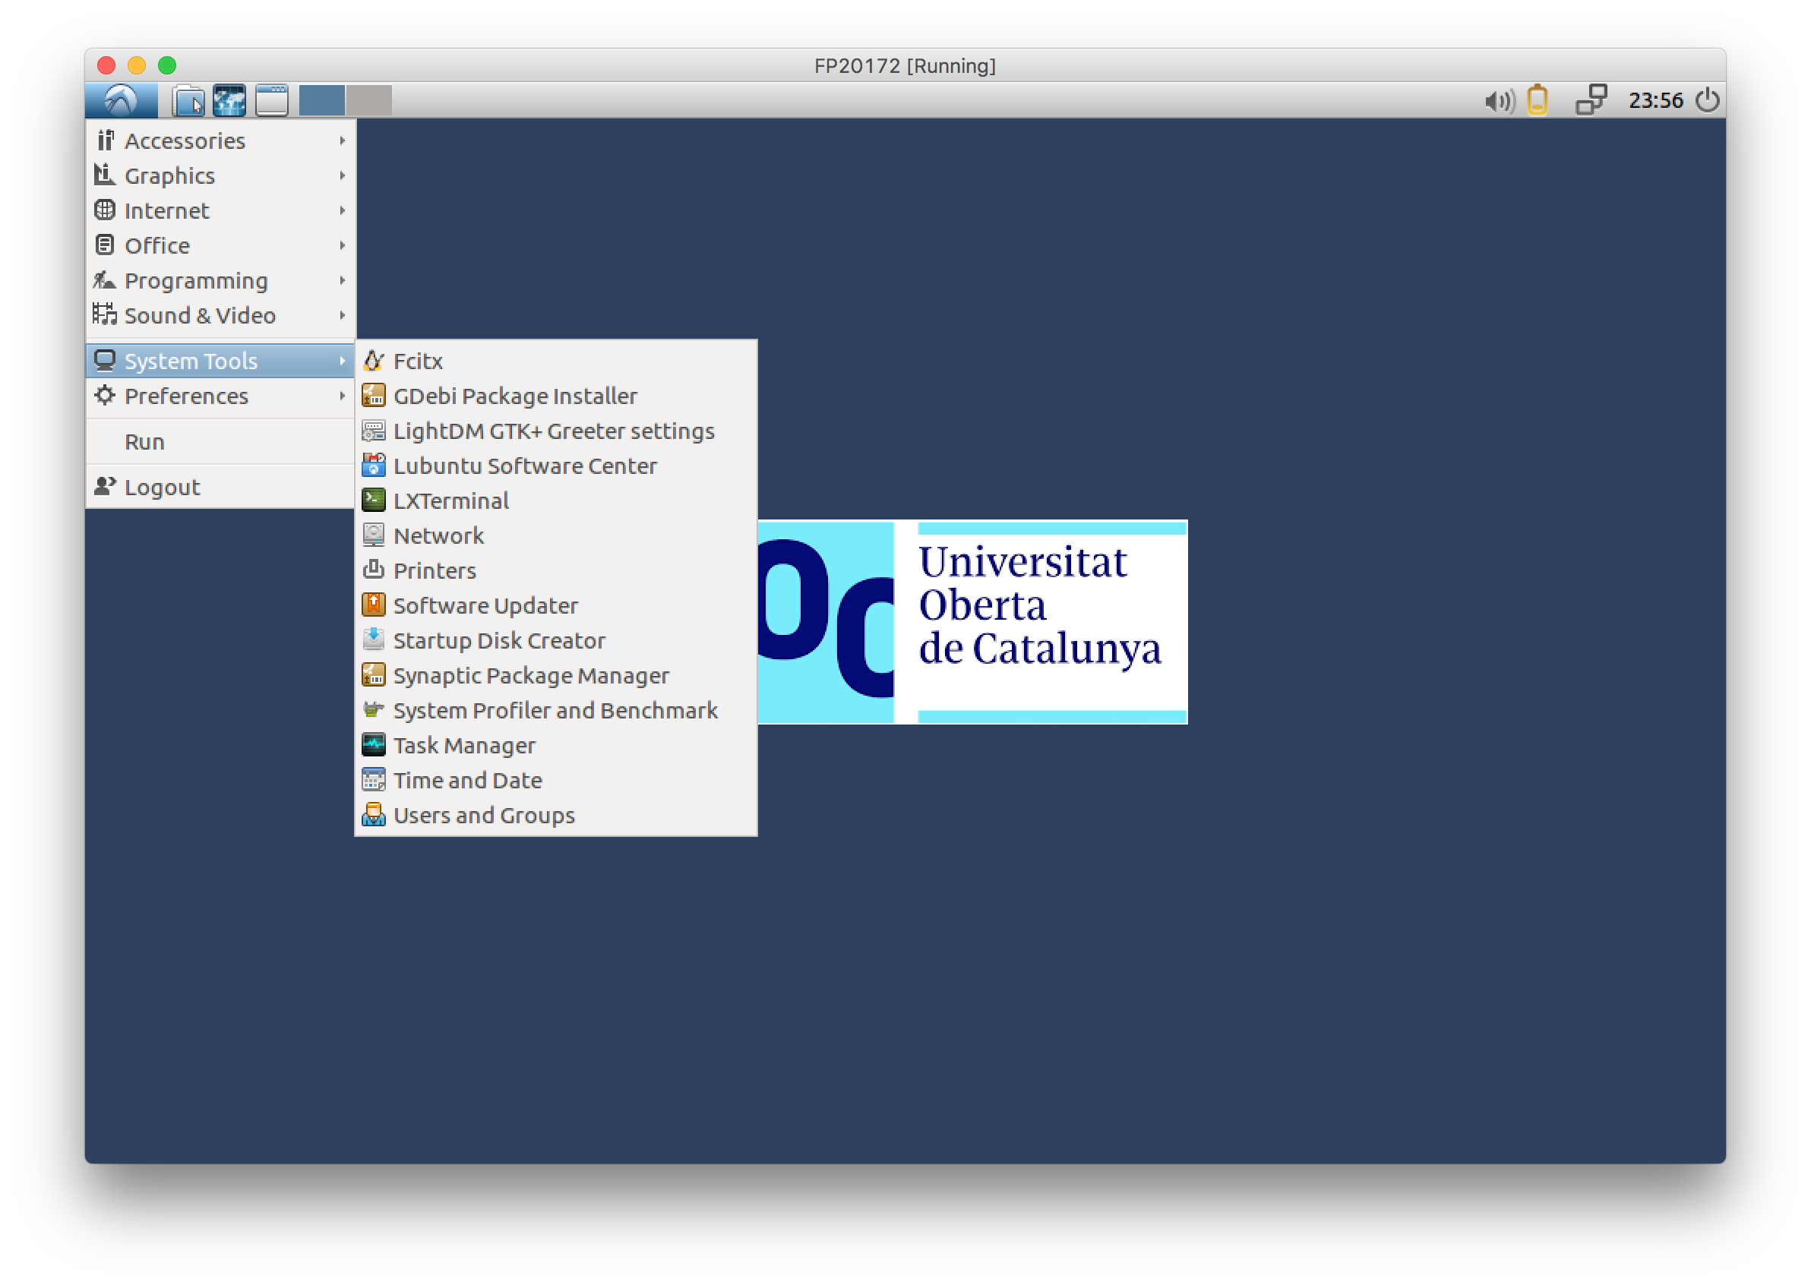Open the file manager panel icon

pyautogui.click(x=188, y=100)
